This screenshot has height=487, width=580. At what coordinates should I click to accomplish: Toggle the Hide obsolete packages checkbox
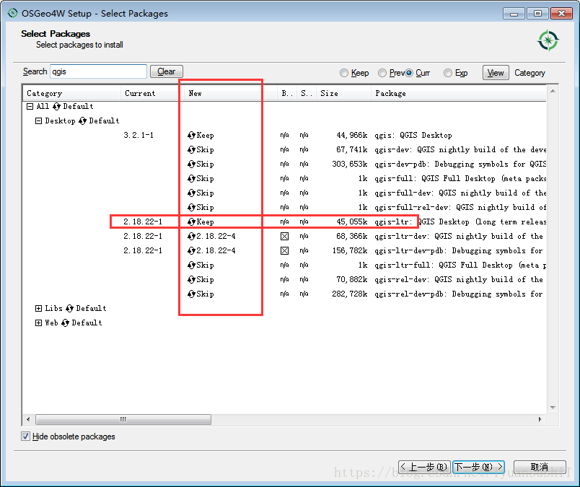(x=25, y=436)
